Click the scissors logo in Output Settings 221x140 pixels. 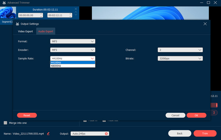(x=17, y=24)
